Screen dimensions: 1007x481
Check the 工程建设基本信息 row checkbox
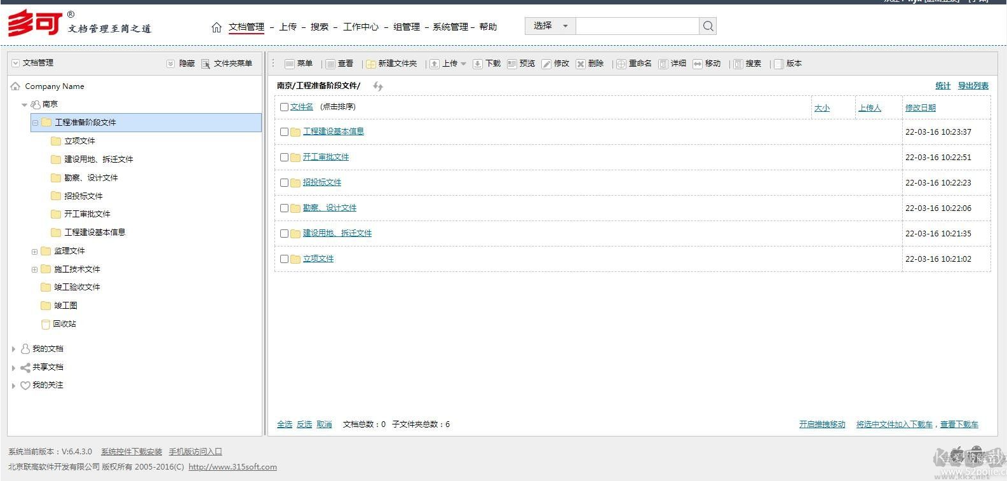pyautogui.click(x=284, y=132)
